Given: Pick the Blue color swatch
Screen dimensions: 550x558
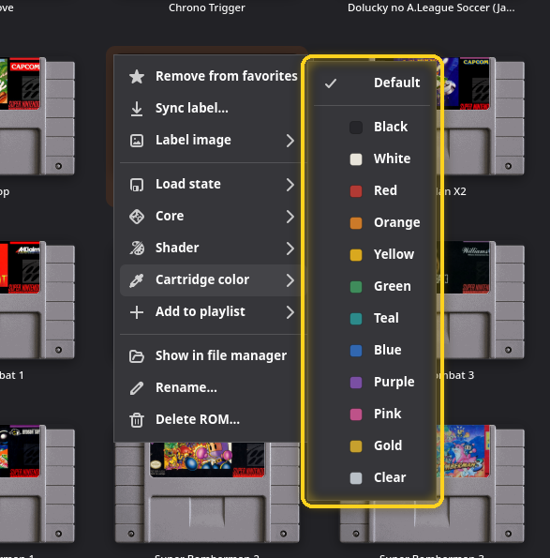Looking at the screenshot, I should [x=356, y=351].
